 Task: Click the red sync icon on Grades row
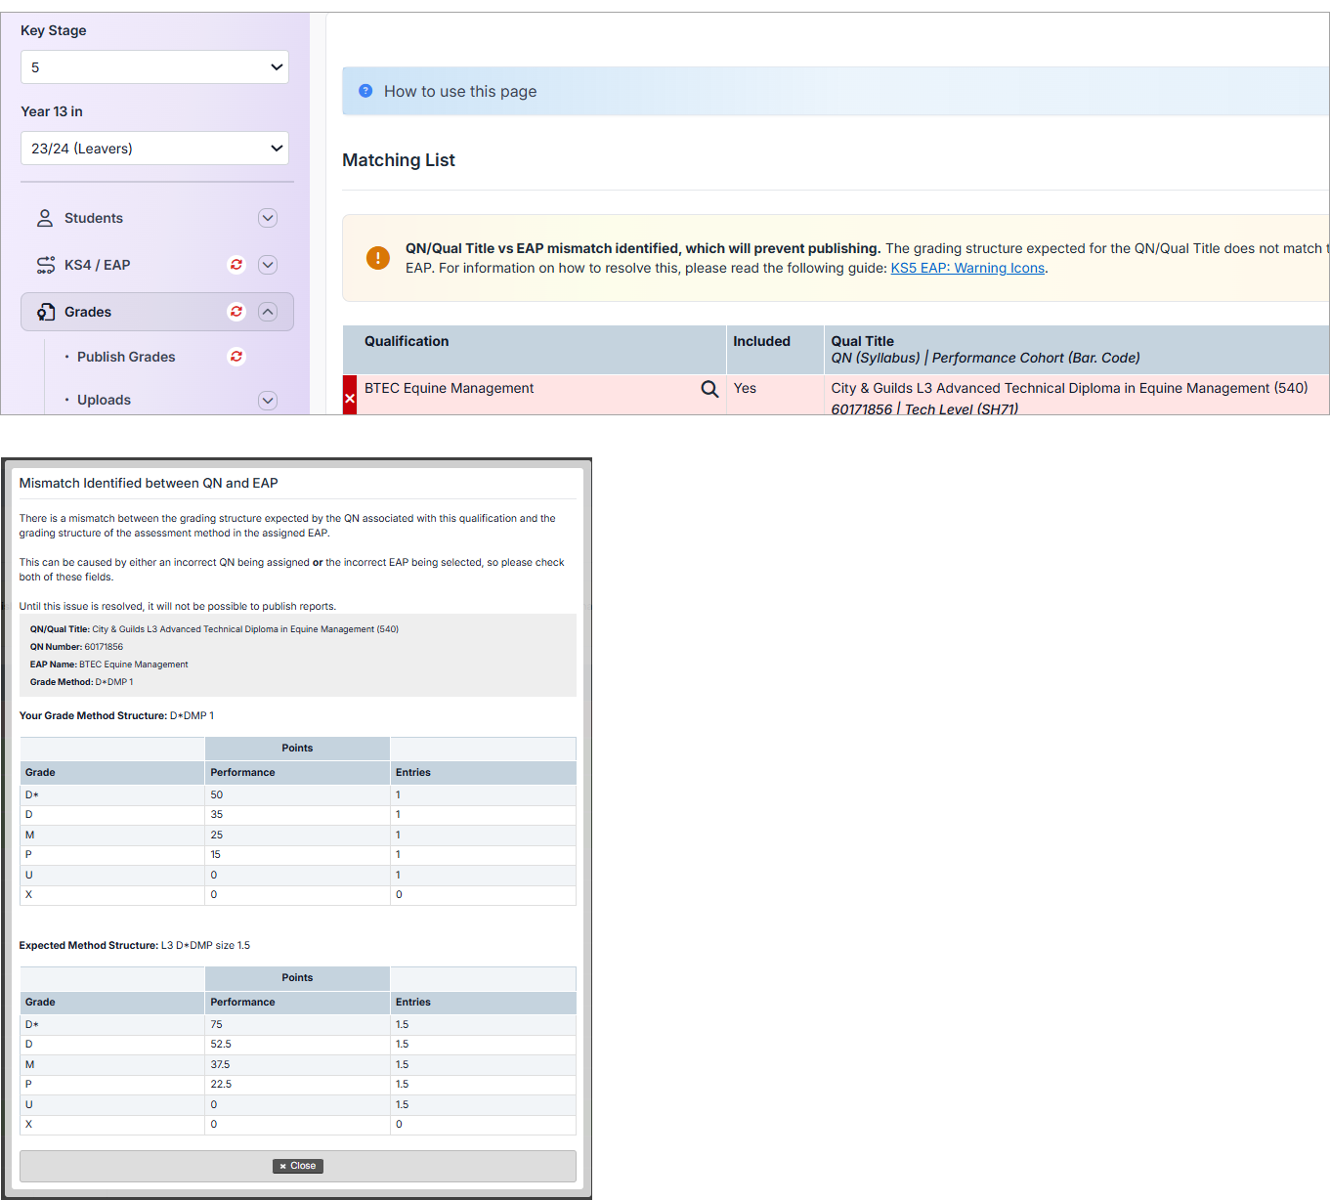[x=236, y=312]
